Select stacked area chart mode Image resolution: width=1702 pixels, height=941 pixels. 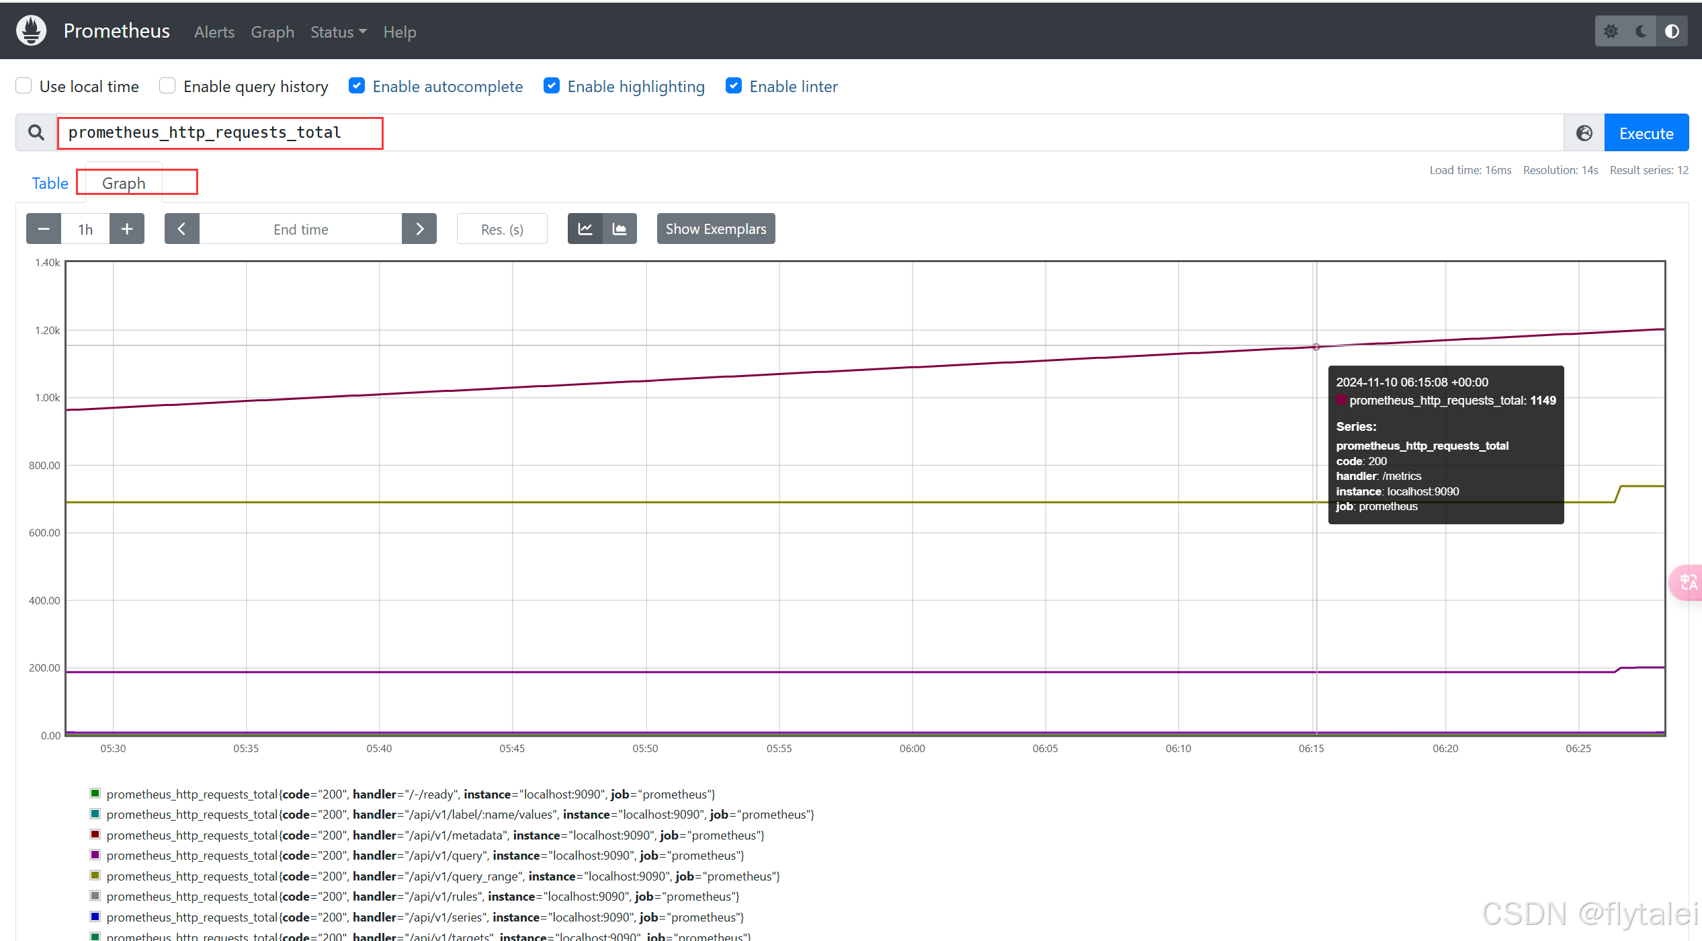click(x=620, y=229)
